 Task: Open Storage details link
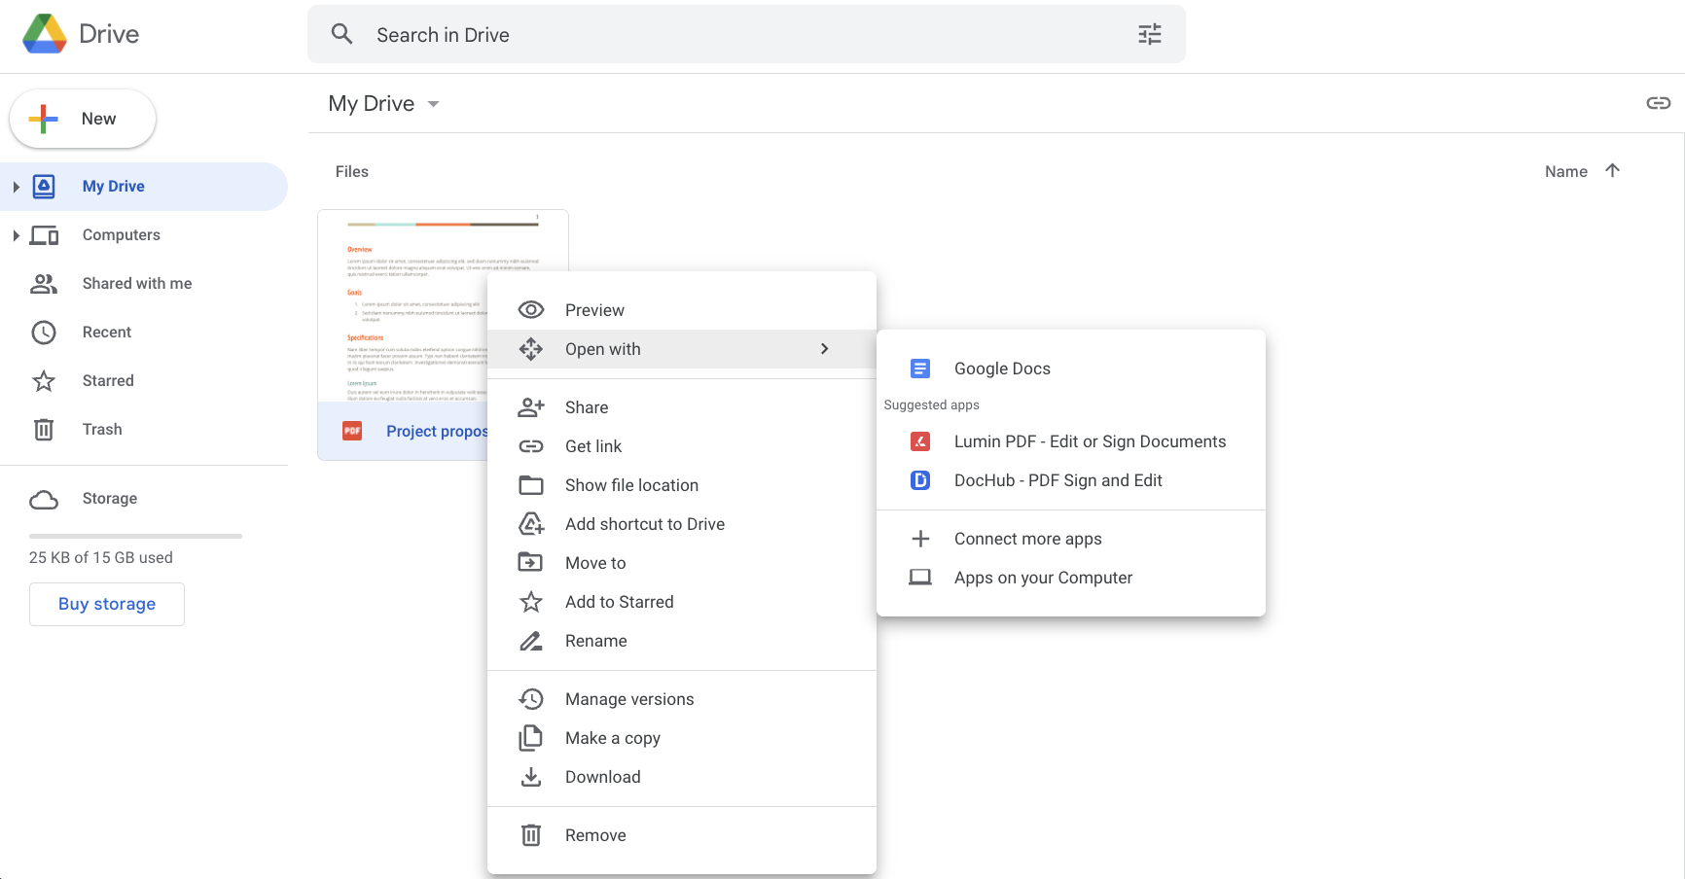[110, 499]
